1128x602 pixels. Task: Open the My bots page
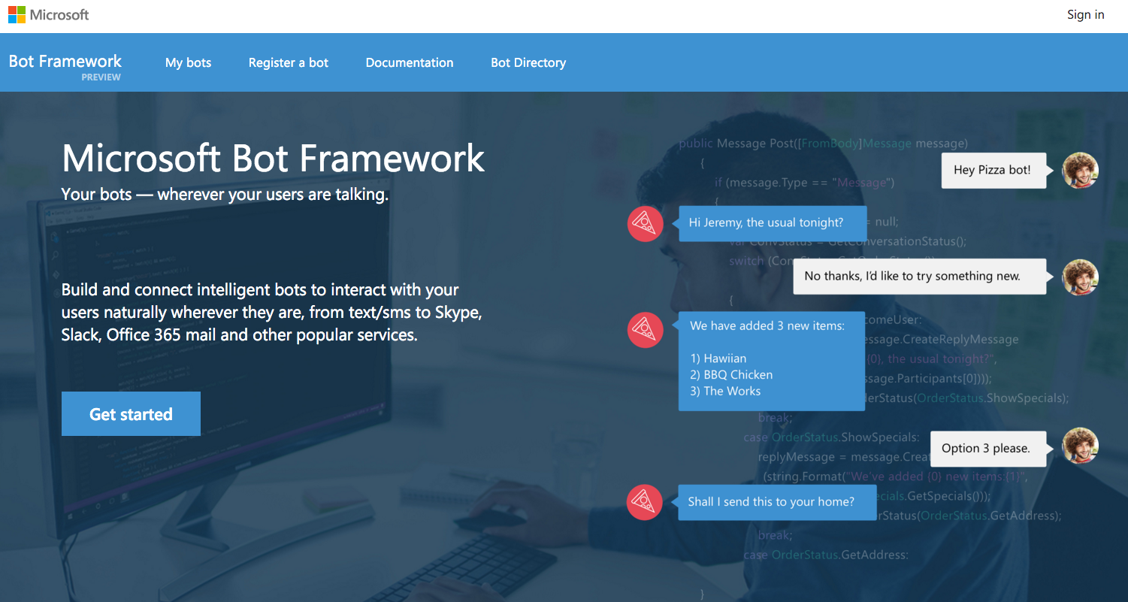click(188, 62)
